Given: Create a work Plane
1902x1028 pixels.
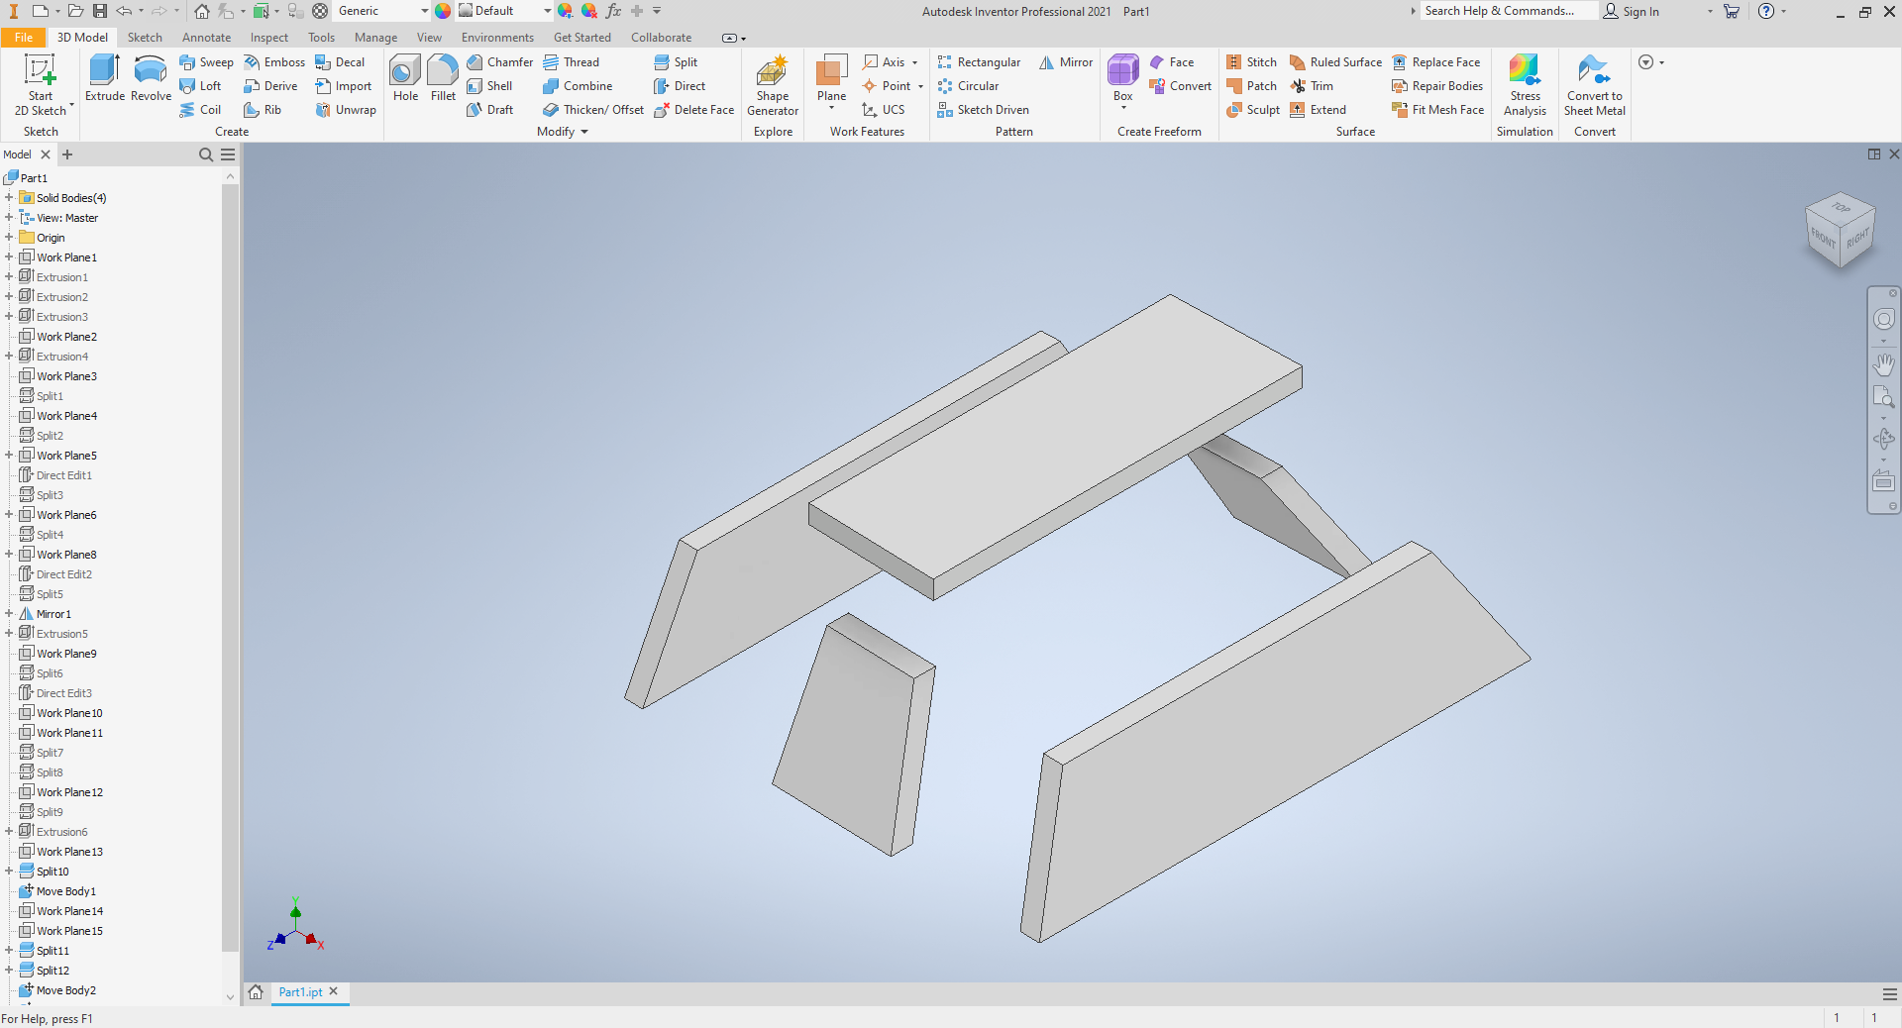Looking at the screenshot, I should coord(831,77).
